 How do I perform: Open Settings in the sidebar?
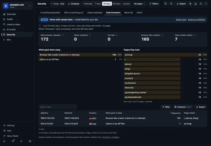[x=17, y=125]
